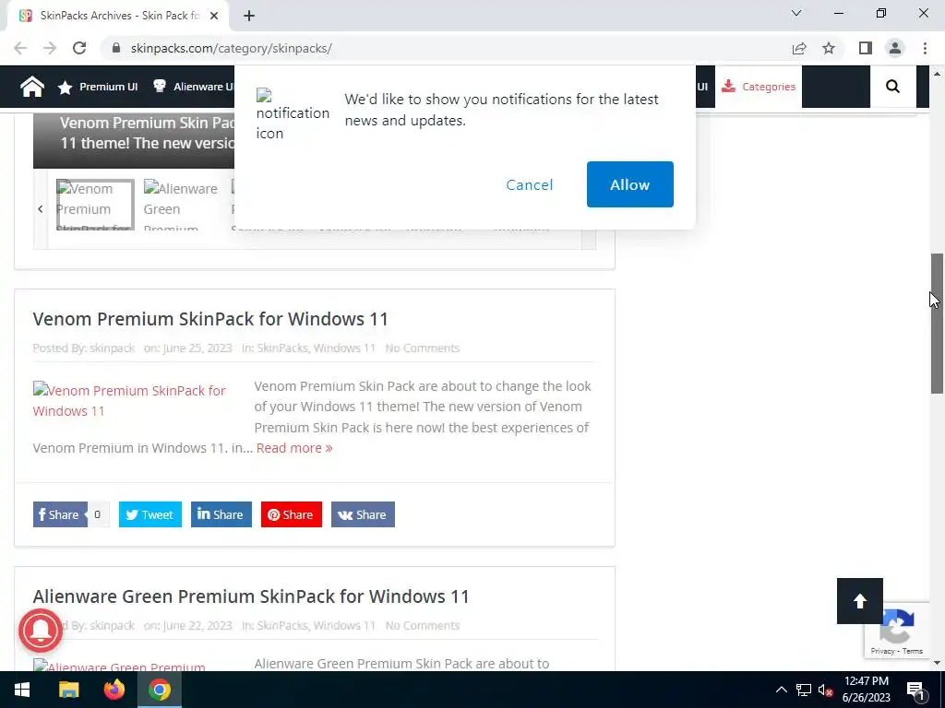Viewport: 945px width, 708px height.
Task: Share this page icon in address bar
Action: coord(799,48)
